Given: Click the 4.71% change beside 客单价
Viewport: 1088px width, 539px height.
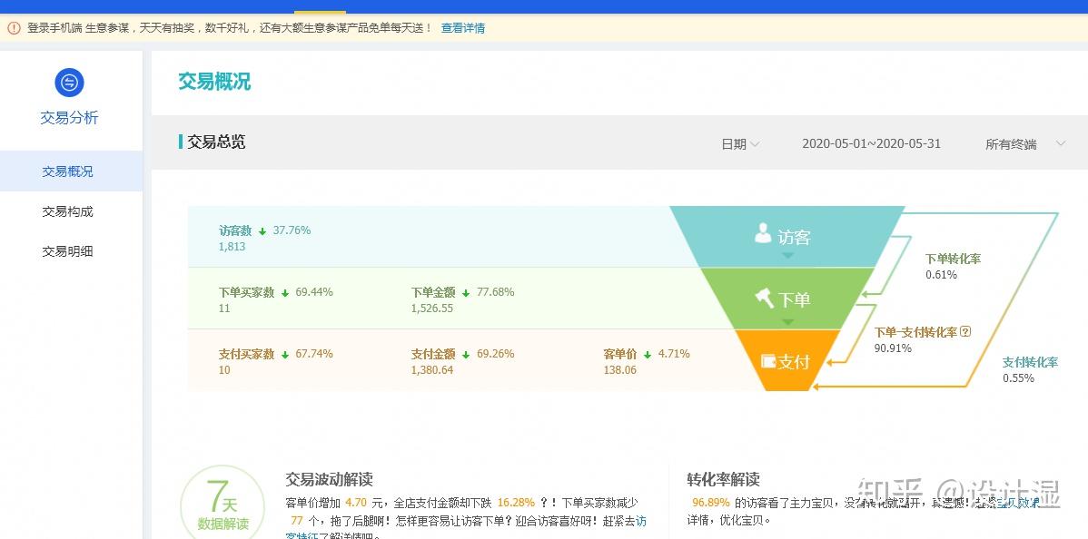Looking at the screenshot, I should (x=674, y=354).
